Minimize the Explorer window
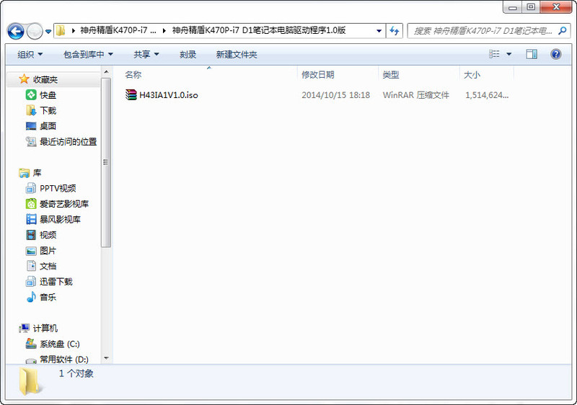The width and height of the screenshot is (577, 405). 513,7
